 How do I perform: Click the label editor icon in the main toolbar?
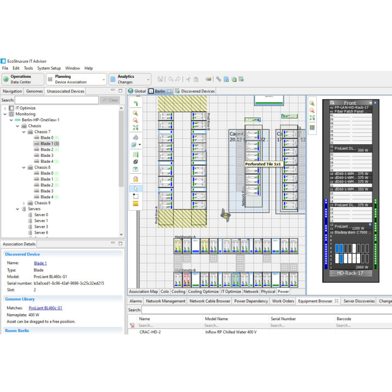point(208,79)
